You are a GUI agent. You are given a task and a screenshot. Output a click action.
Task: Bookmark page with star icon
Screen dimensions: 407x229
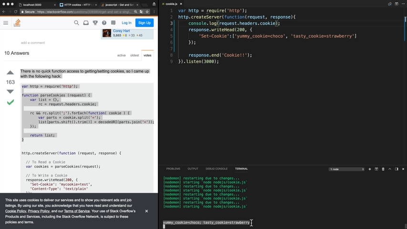click(x=147, y=12)
